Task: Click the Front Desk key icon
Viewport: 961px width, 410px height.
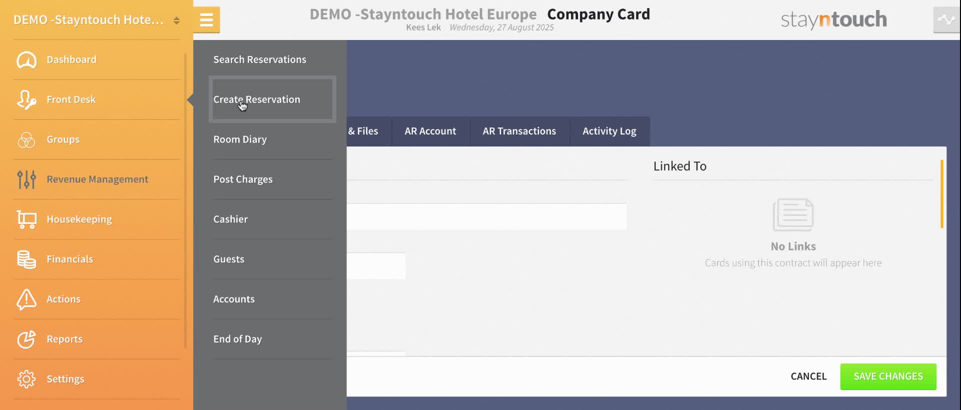Action: coord(27,99)
